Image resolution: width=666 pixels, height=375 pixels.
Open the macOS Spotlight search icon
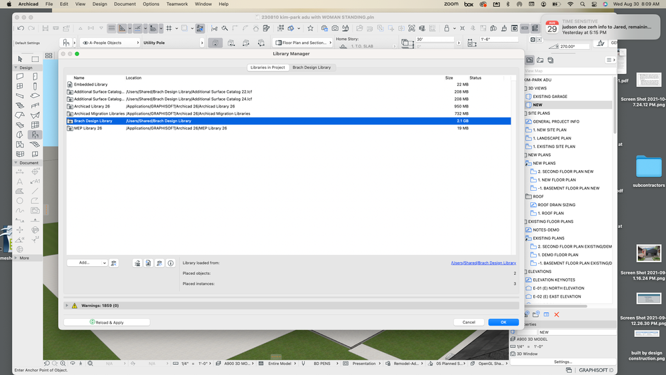click(582, 4)
